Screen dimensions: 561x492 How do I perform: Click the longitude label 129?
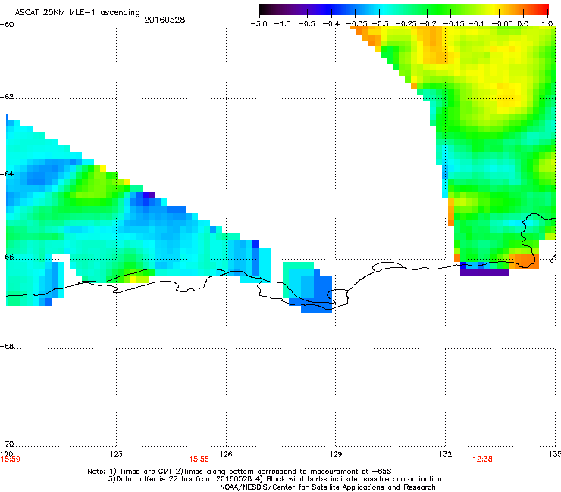[x=336, y=454]
